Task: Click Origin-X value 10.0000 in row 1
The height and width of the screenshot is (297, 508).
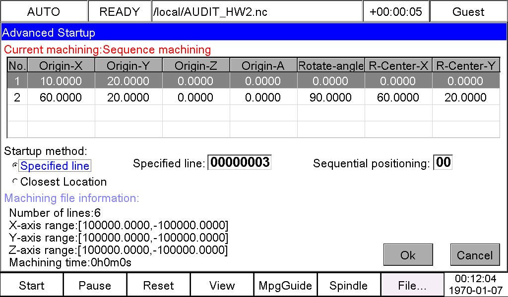Action: (61, 81)
